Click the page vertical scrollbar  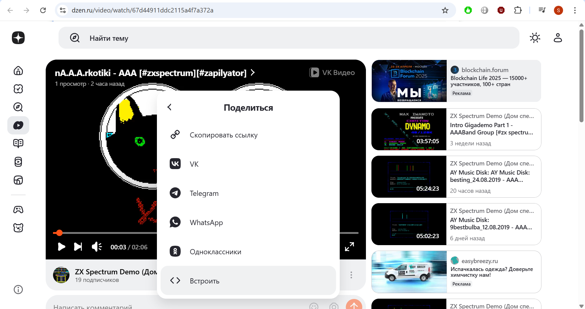tap(581, 76)
